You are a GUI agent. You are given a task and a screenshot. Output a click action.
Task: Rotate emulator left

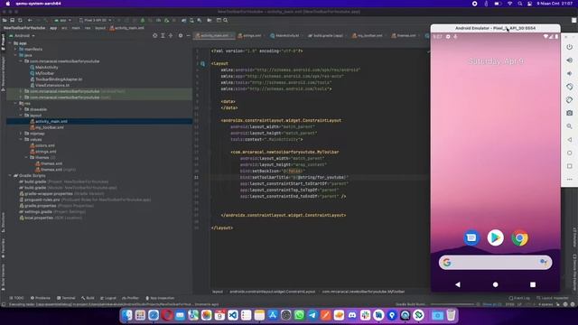point(570,87)
